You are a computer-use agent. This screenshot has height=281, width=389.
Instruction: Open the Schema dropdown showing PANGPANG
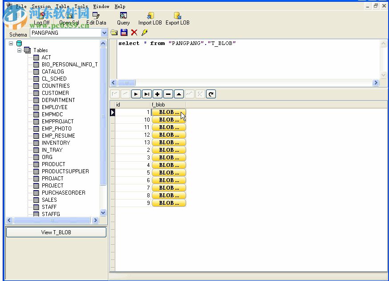click(104, 33)
